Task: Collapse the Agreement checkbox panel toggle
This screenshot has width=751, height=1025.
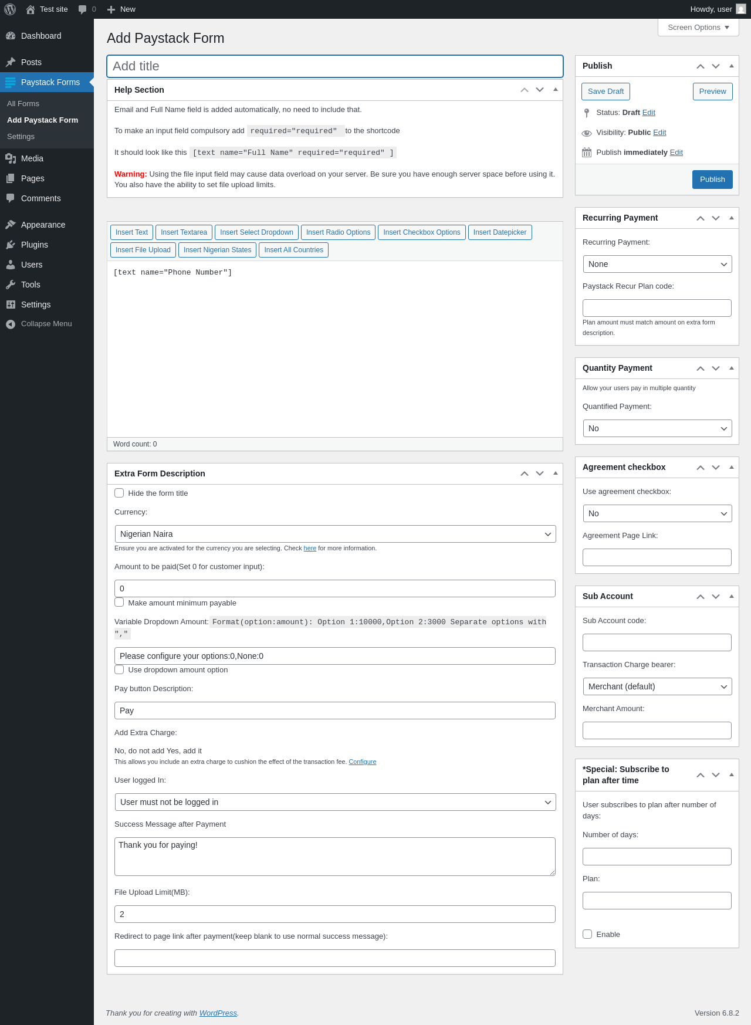Action: [x=732, y=467]
